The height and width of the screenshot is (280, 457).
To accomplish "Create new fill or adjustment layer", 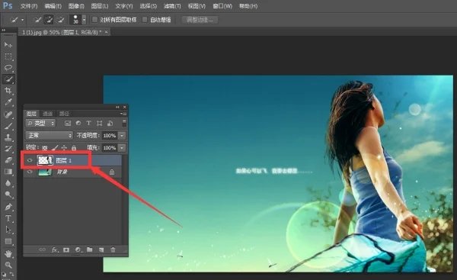I will click(x=78, y=249).
